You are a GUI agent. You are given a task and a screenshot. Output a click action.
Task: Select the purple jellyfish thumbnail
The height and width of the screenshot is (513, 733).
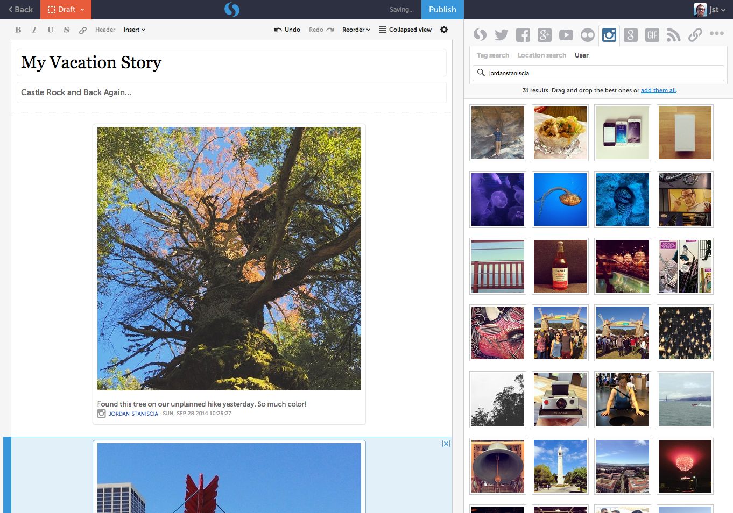pyautogui.click(x=498, y=199)
